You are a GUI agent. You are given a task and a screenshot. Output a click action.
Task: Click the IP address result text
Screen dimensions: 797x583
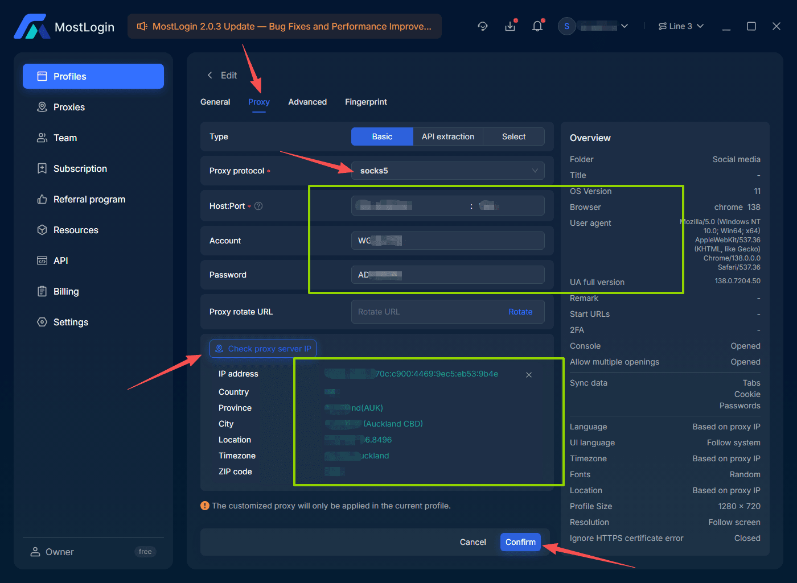point(412,374)
